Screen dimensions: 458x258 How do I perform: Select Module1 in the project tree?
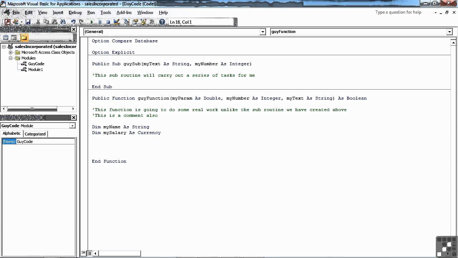coord(35,70)
